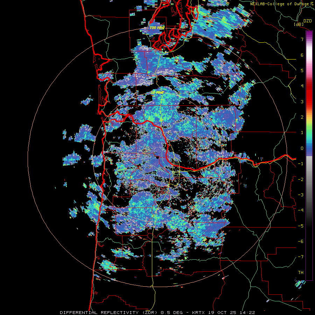
Task: Click the -7 value on color scale
Action: click(x=301, y=257)
